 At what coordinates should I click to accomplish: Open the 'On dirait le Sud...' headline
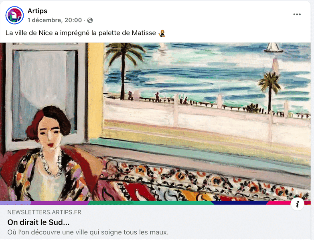[38, 222]
